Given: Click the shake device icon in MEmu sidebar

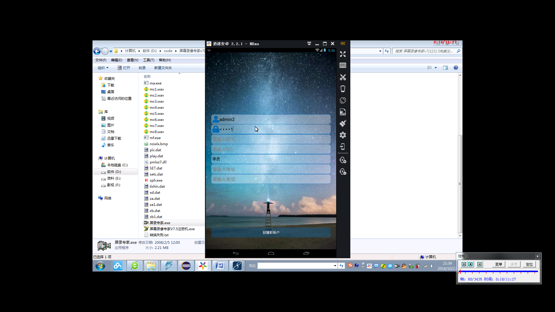Looking at the screenshot, I should 343,89.
